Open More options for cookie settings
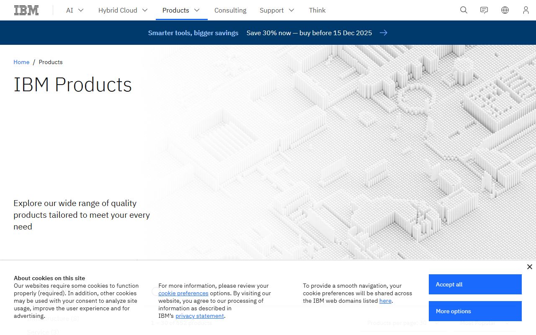This screenshot has width=536, height=335. point(475,311)
